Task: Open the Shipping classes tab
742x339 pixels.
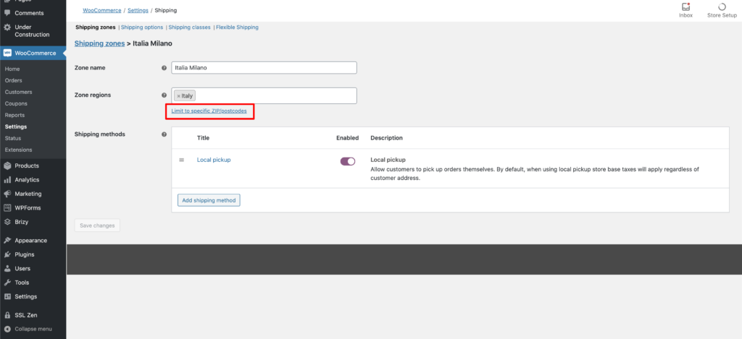Action: pyautogui.click(x=189, y=27)
